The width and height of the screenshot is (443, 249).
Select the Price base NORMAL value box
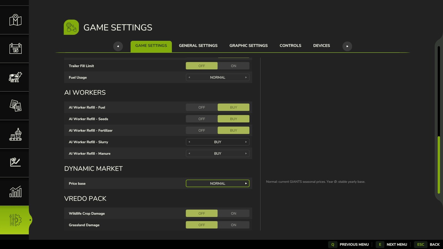[x=218, y=183]
